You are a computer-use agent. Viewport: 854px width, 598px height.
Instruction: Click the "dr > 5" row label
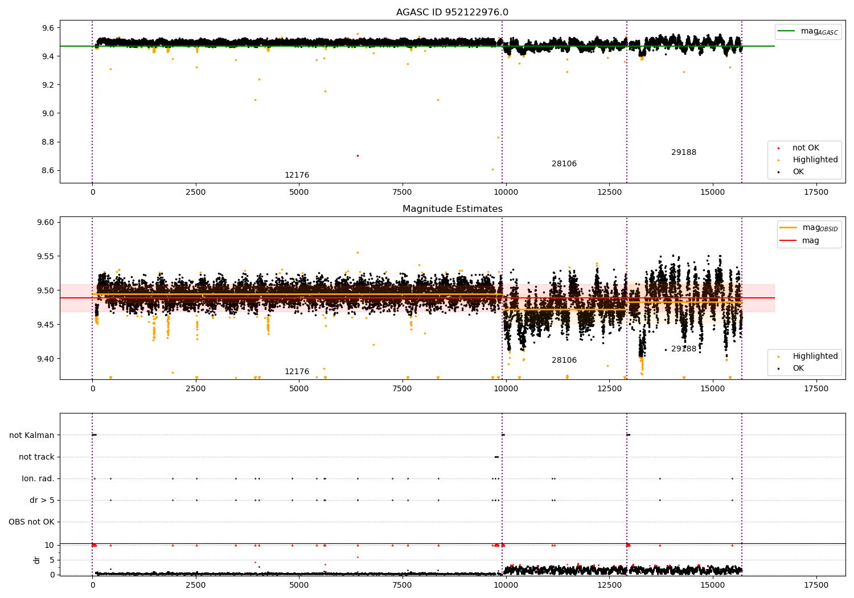point(42,500)
